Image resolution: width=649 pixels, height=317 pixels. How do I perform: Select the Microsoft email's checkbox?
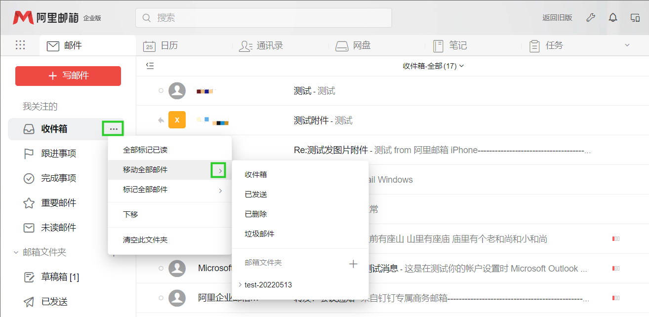(161, 268)
